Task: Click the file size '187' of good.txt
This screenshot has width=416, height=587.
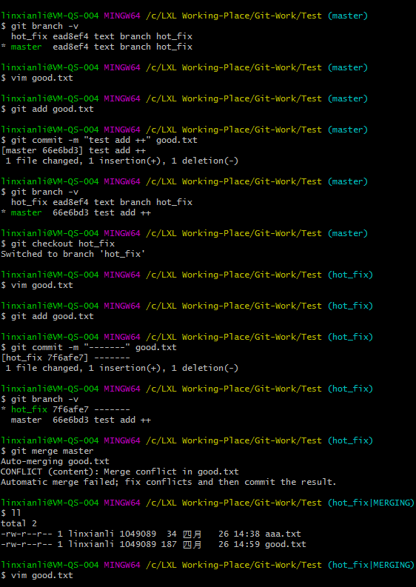Action: pos(169,544)
